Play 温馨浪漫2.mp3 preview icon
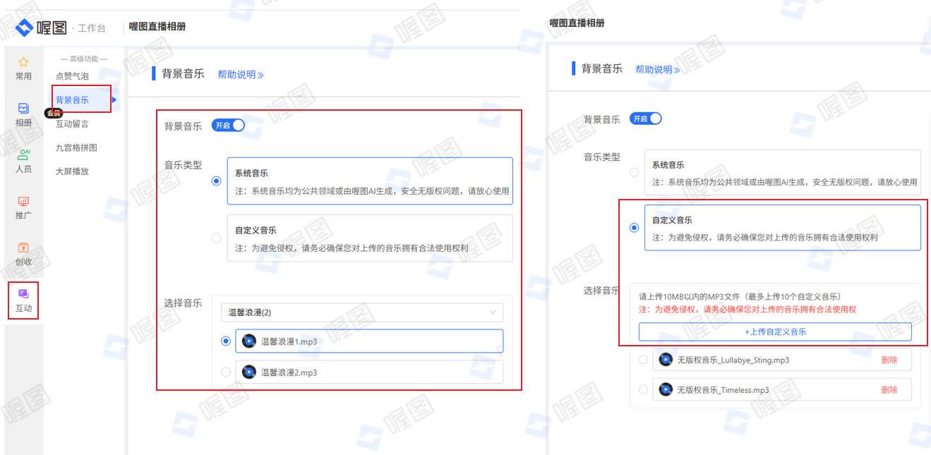Screen dimensions: 931x455 tap(249, 372)
